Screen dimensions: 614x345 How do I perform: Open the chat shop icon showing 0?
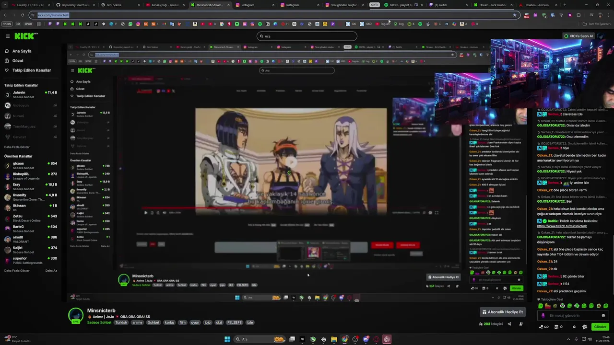pos(558,327)
